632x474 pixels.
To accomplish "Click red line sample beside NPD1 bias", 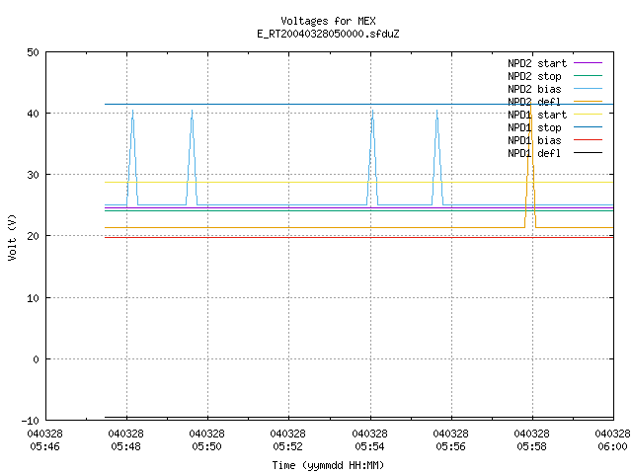I will tap(588, 140).
